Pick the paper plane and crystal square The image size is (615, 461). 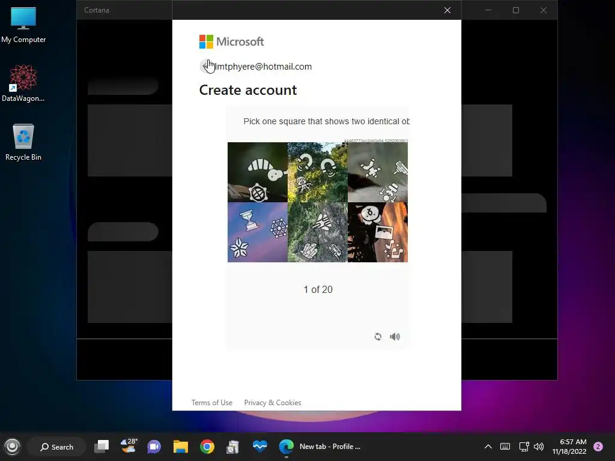tap(317, 232)
